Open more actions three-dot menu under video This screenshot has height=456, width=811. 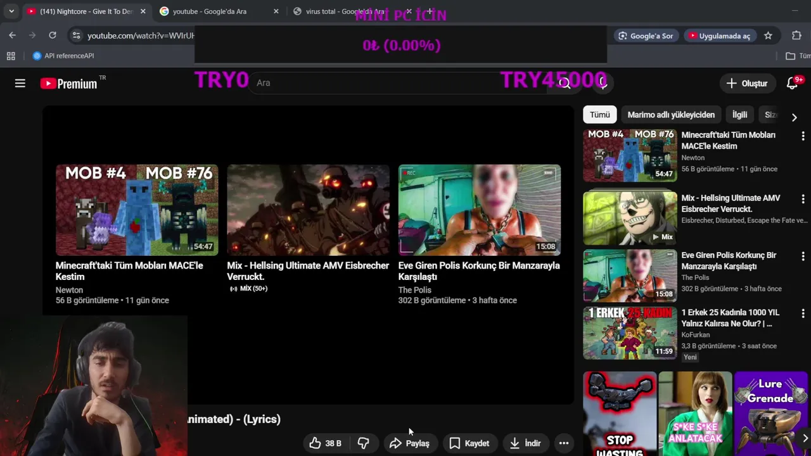click(564, 443)
